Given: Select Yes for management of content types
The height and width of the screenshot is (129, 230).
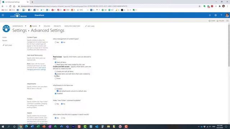Looking at the screenshot, I should [55, 42].
